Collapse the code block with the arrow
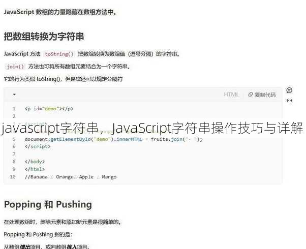The width and height of the screenshot is (306, 249). [14, 95]
